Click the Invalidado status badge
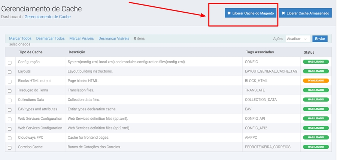337x160 pixels. (316, 81)
